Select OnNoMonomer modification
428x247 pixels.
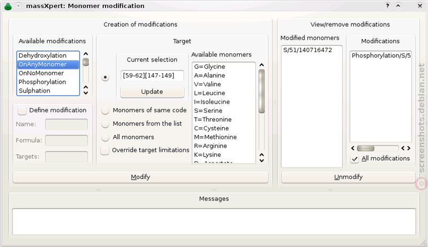48,73
